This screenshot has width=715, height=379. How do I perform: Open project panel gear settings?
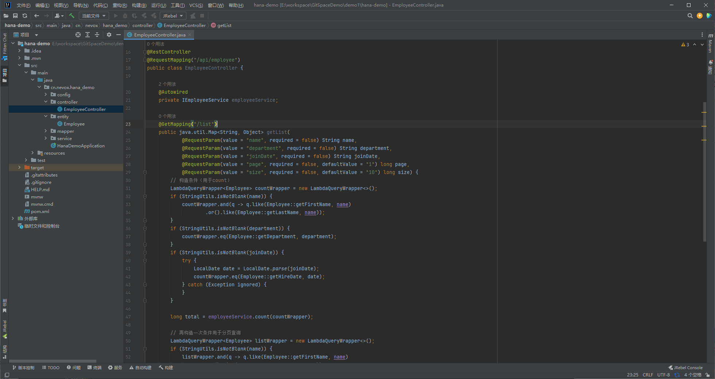point(109,35)
